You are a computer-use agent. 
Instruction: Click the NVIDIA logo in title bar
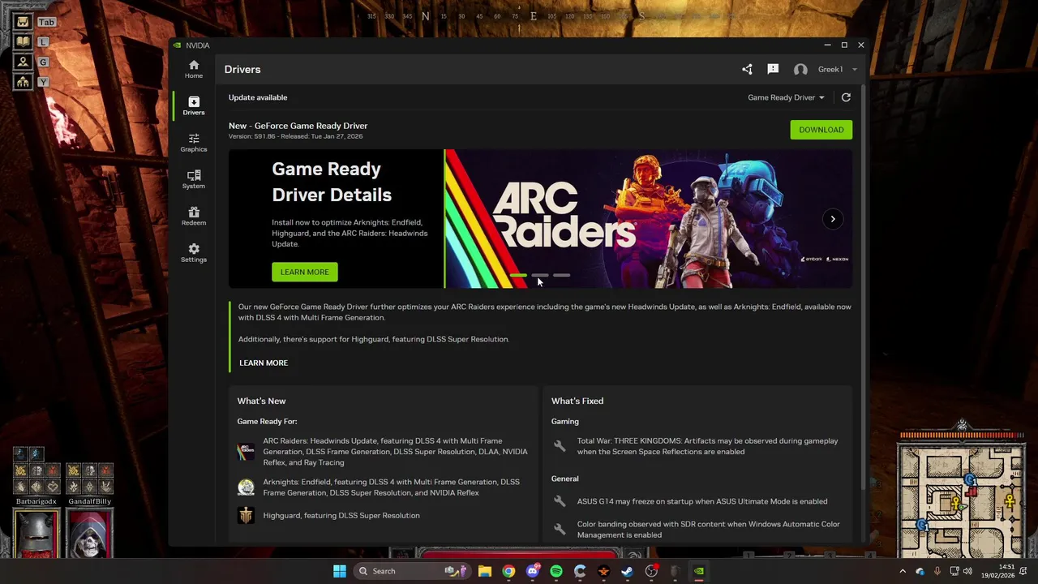pyautogui.click(x=178, y=45)
